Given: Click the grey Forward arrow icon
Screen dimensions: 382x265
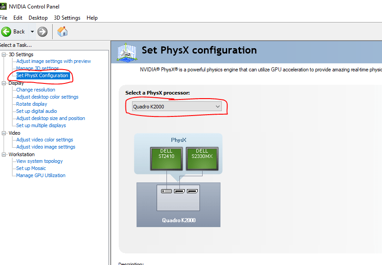Looking at the screenshot, I should 42,32.
